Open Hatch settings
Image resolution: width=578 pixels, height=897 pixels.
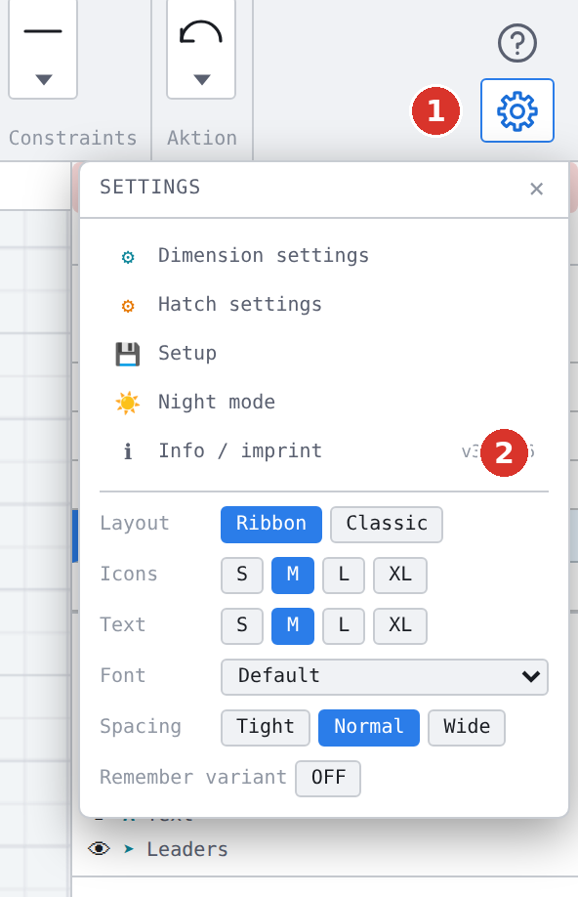pyautogui.click(x=239, y=304)
